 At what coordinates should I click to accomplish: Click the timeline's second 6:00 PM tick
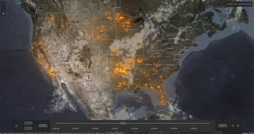click(x=193, y=129)
